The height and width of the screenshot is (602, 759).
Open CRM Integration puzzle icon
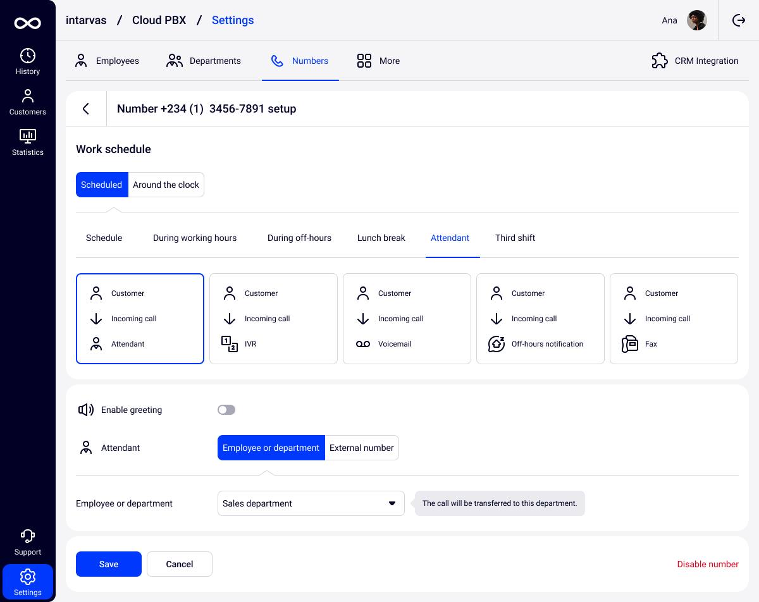pos(660,61)
